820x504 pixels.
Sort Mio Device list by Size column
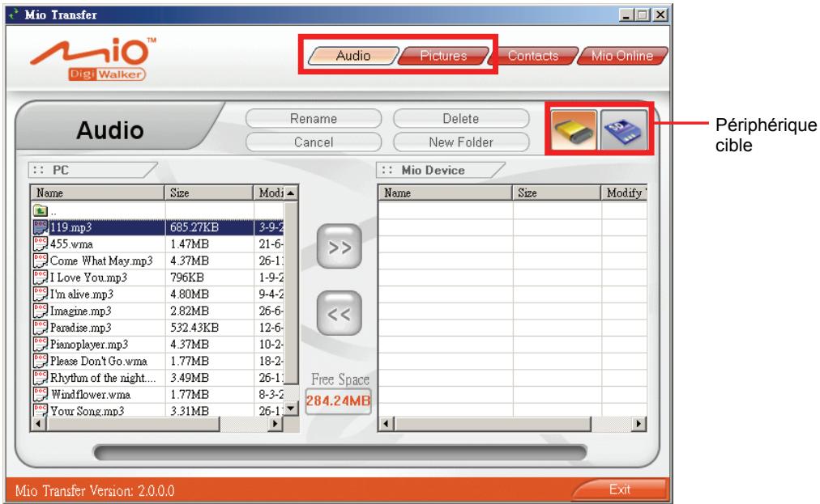pos(557,193)
